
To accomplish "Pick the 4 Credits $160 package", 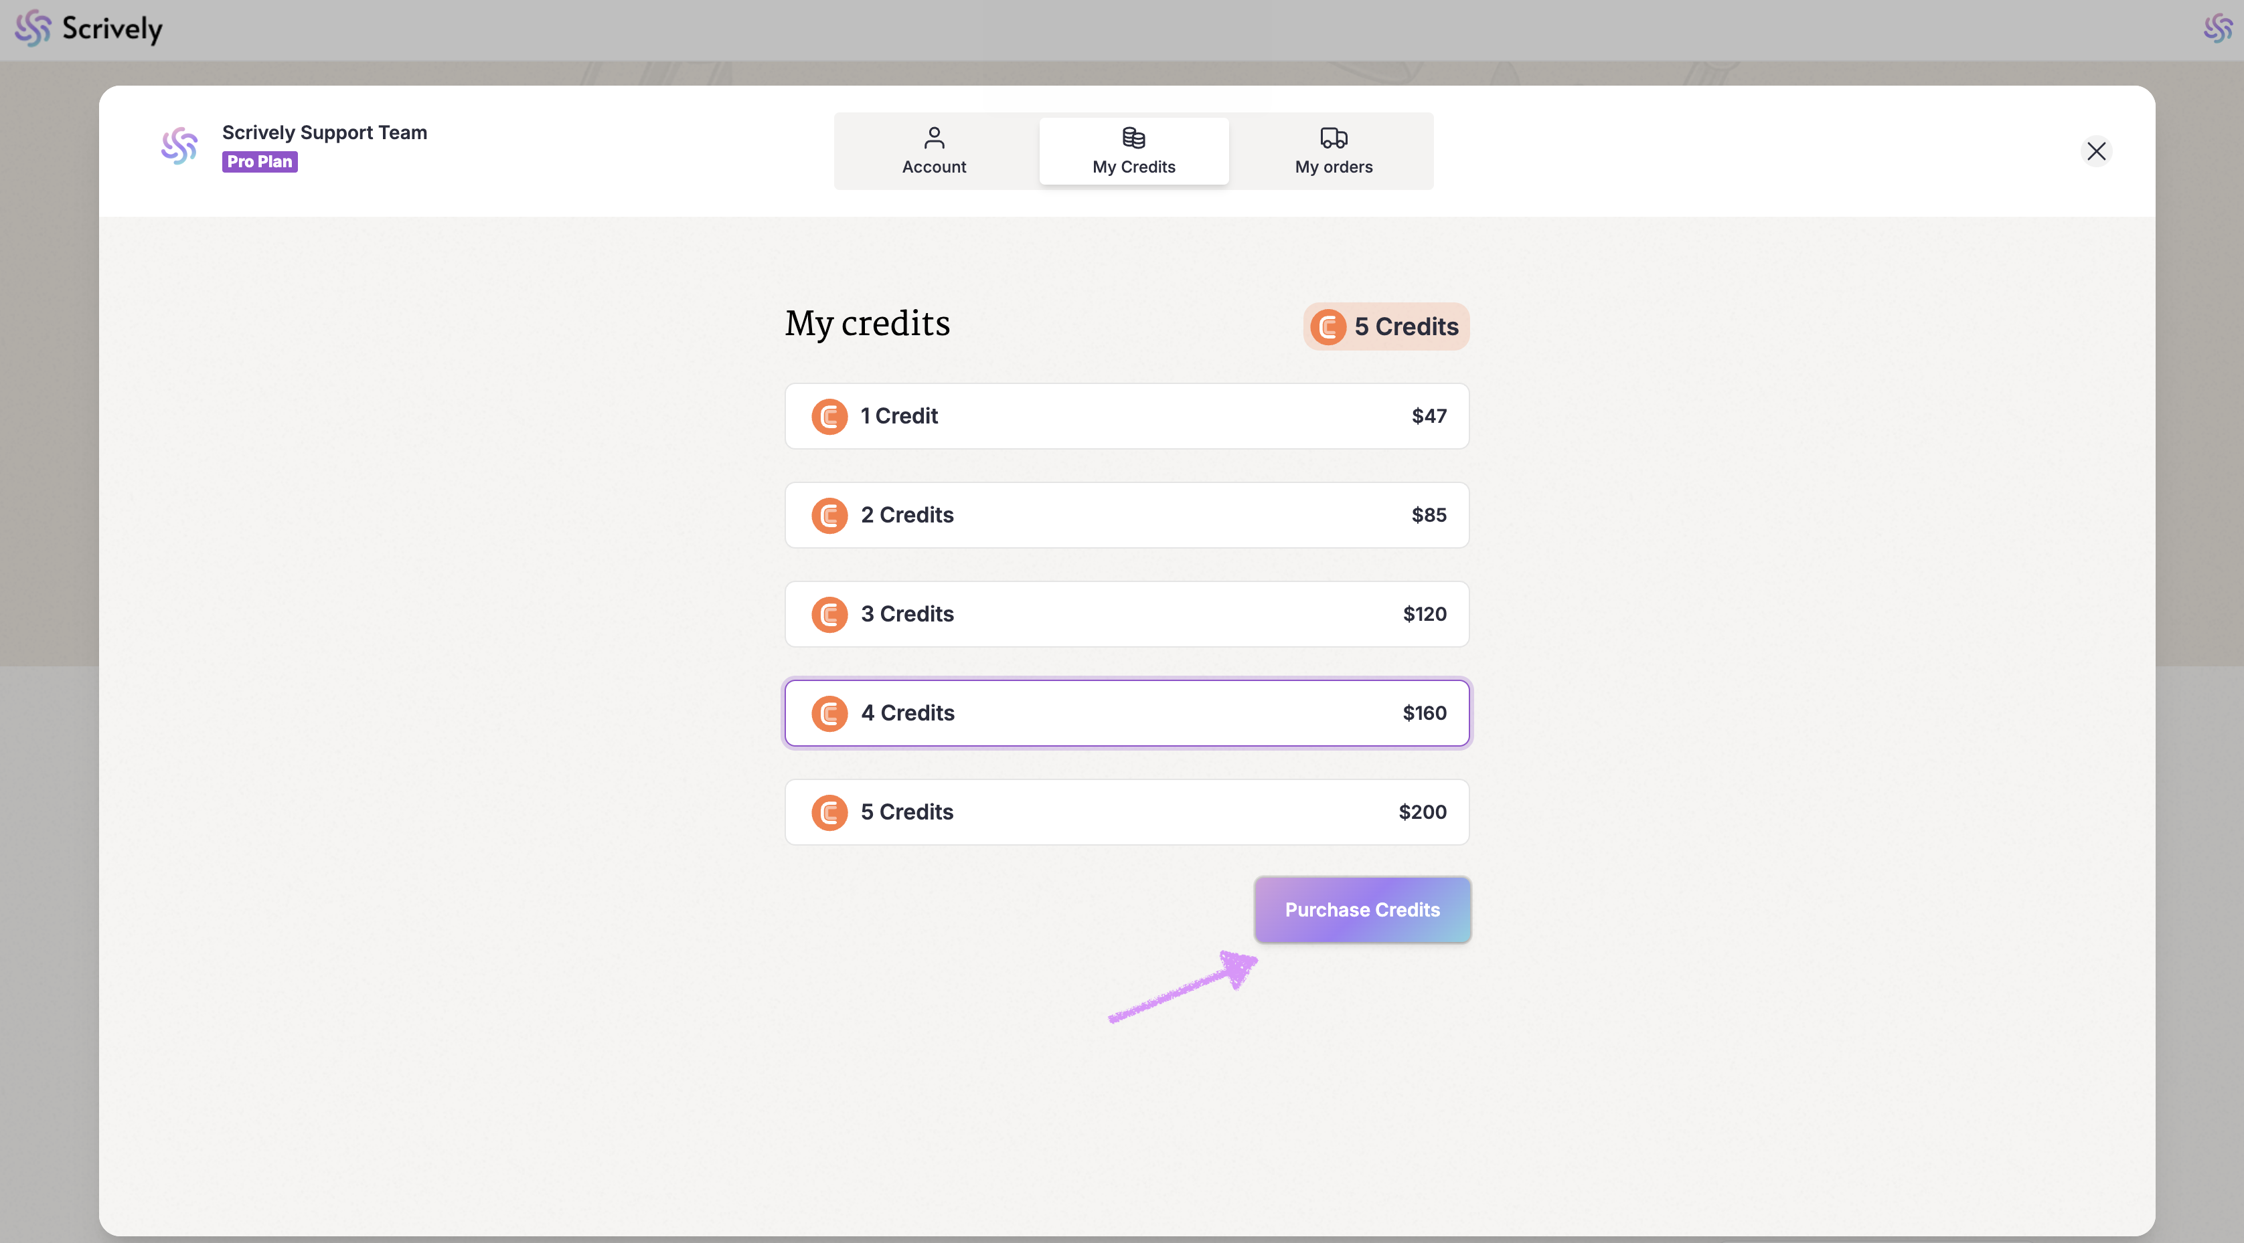I will (x=1127, y=713).
